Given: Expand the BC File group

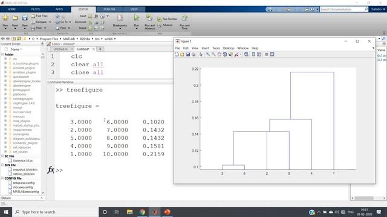Looking at the screenshot, I should click(2, 156).
